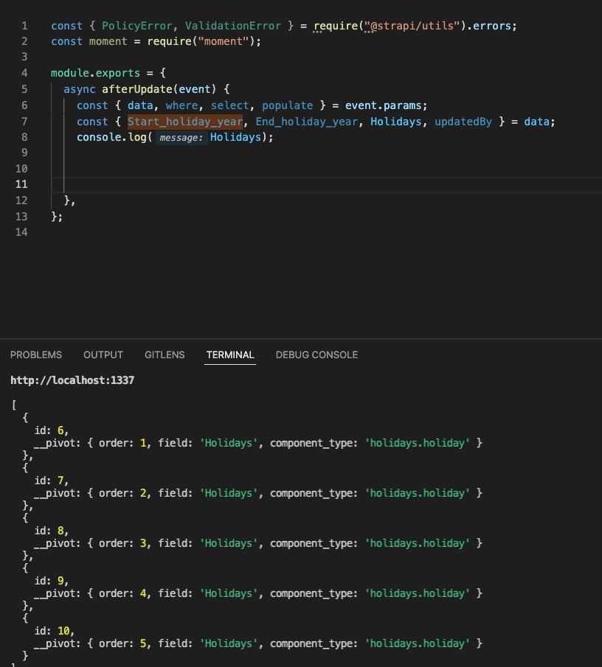The width and height of the screenshot is (602, 667).
Task: Click line number 7 in gutter
Action: 24,122
